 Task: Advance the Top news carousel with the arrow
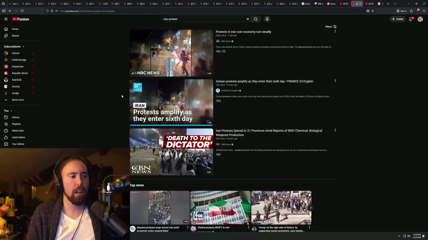coord(311,208)
